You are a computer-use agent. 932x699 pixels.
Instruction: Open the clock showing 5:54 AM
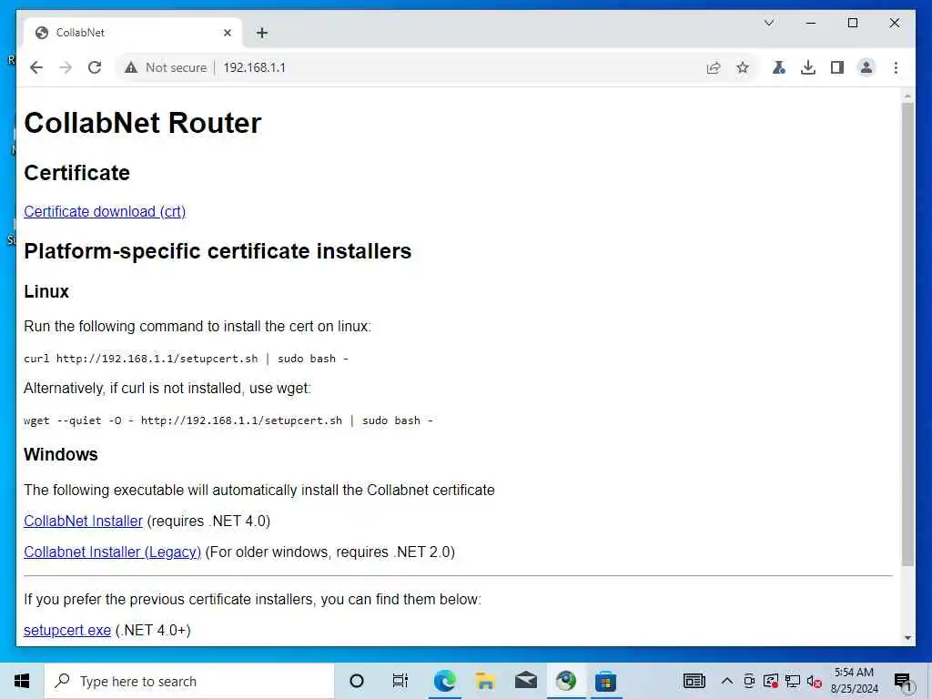click(854, 681)
